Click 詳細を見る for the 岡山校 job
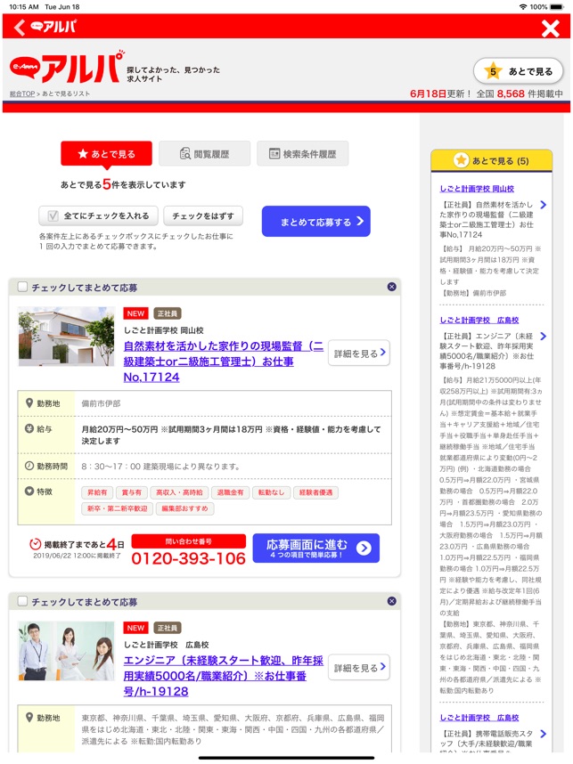 (x=359, y=353)
